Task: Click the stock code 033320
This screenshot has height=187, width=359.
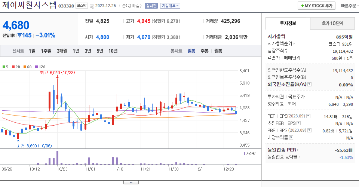Action: pyautogui.click(x=66, y=6)
